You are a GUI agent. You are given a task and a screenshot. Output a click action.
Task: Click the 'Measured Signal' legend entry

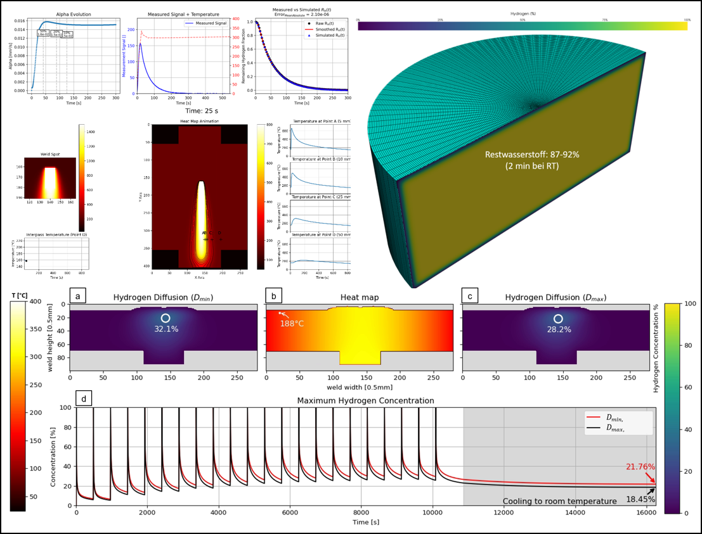pyautogui.click(x=205, y=23)
